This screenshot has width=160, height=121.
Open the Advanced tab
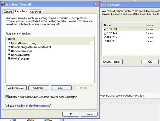tap(36, 12)
